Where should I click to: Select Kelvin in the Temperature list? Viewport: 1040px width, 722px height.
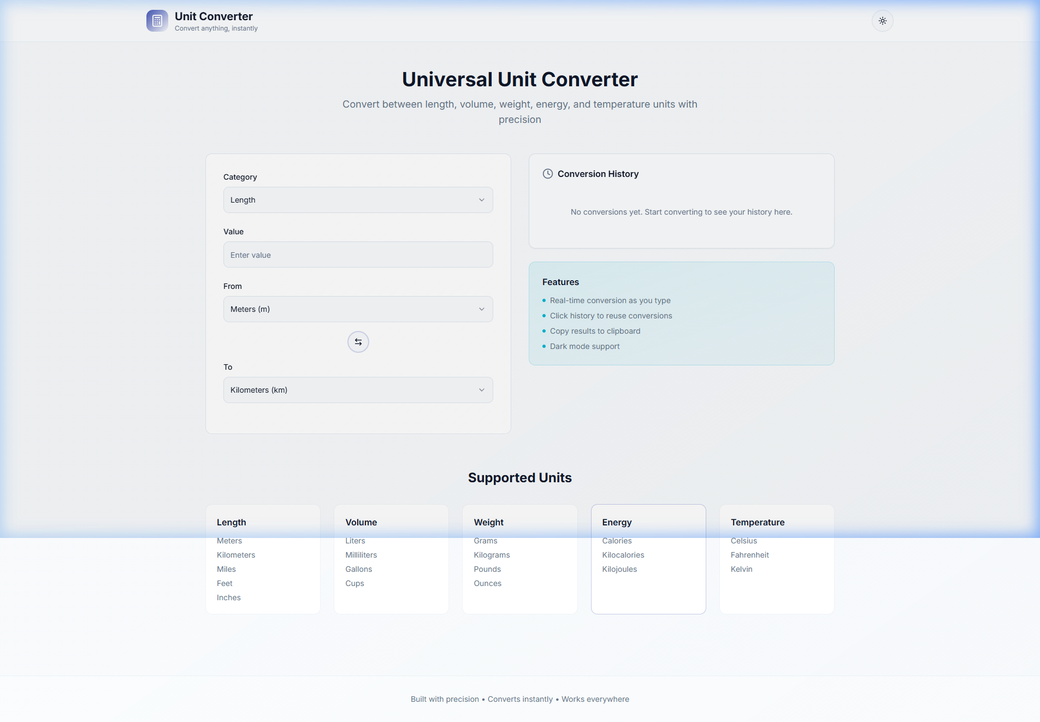(741, 569)
